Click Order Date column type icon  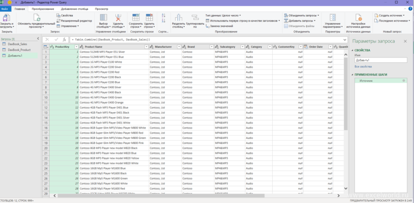306,47
